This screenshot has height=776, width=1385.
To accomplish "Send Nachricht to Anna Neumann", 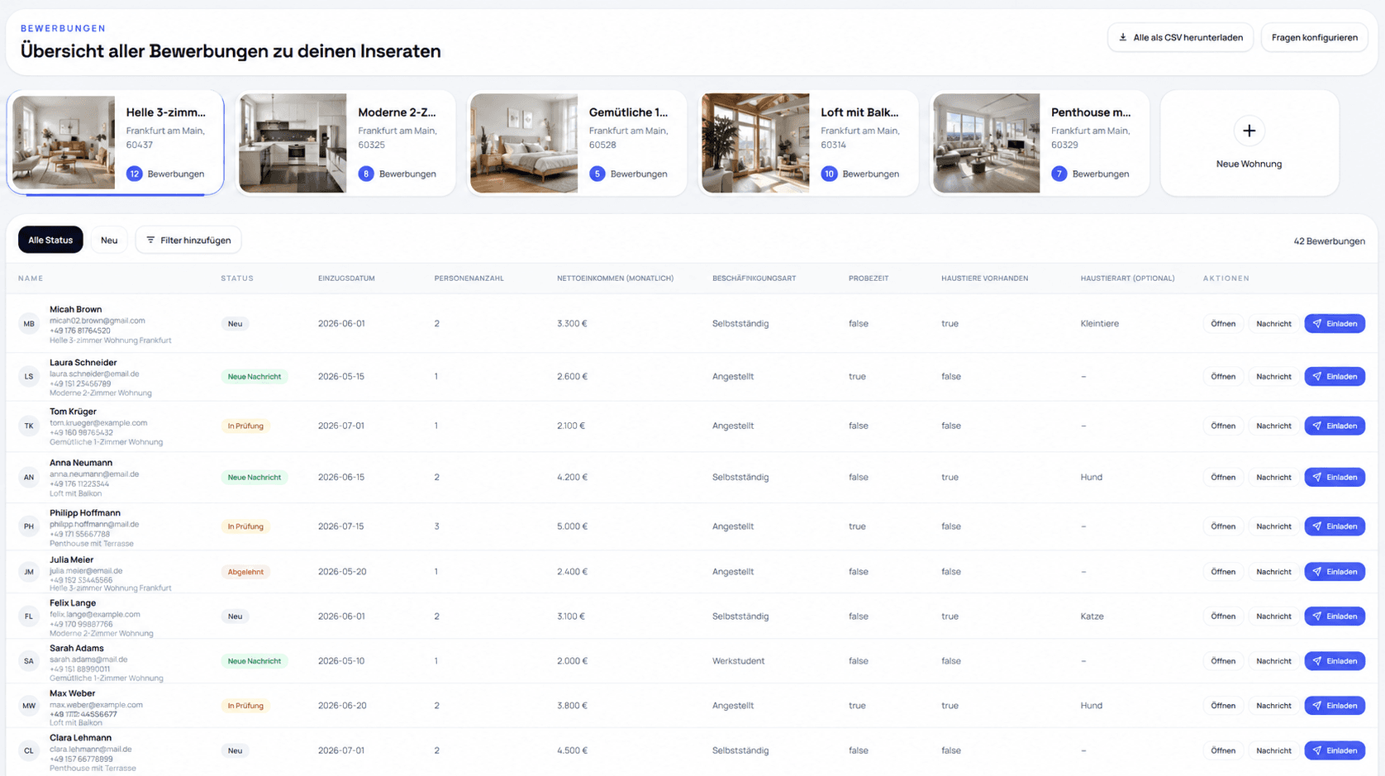I will (x=1273, y=478).
